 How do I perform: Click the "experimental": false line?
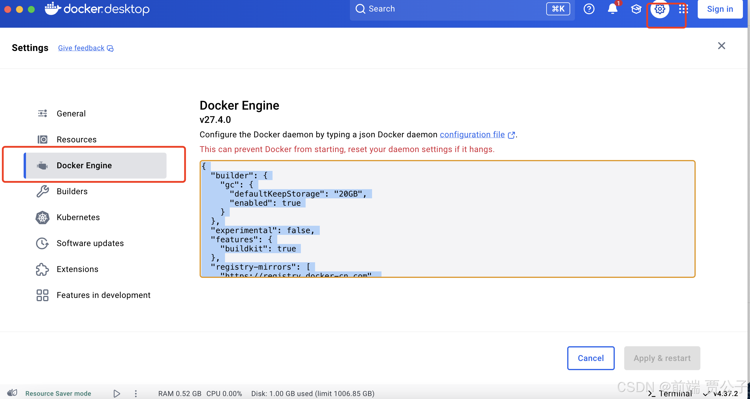[262, 230]
